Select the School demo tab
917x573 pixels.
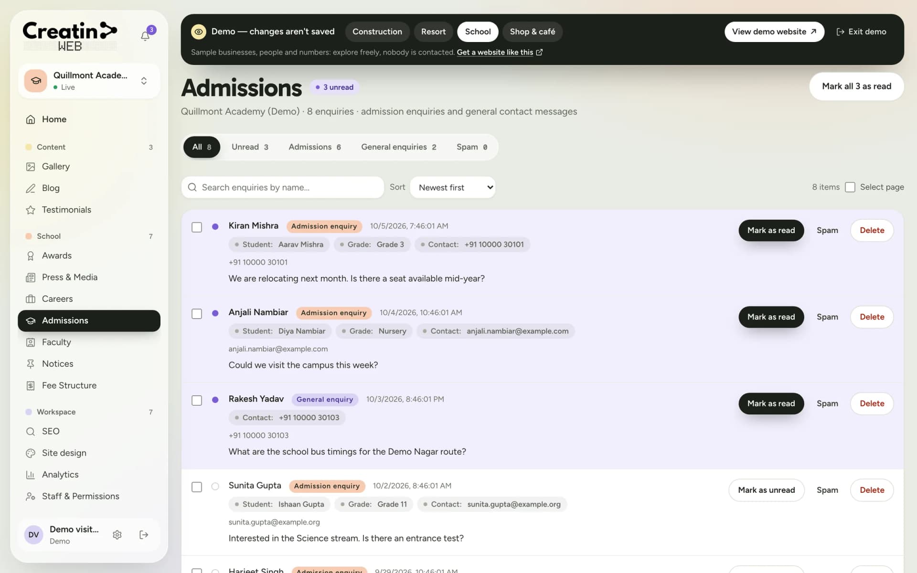478,32
